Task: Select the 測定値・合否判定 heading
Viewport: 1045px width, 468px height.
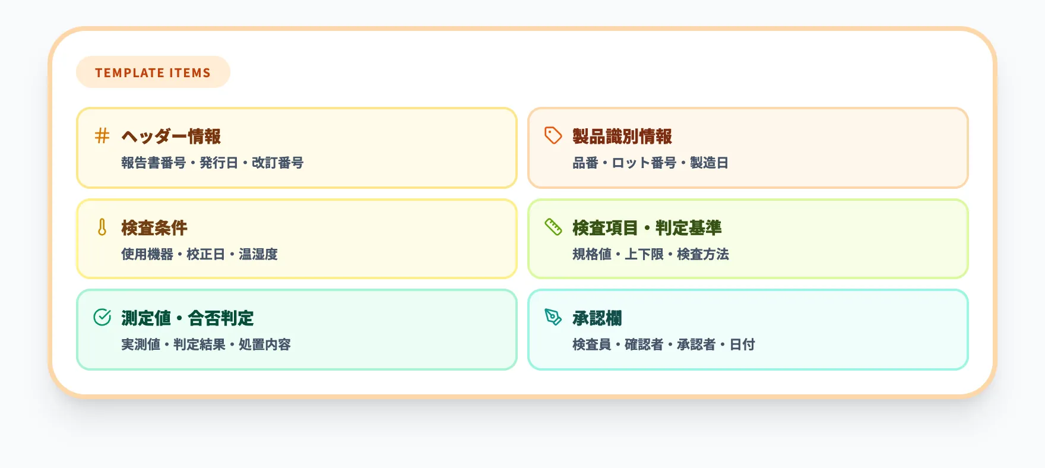Action: 187,318
